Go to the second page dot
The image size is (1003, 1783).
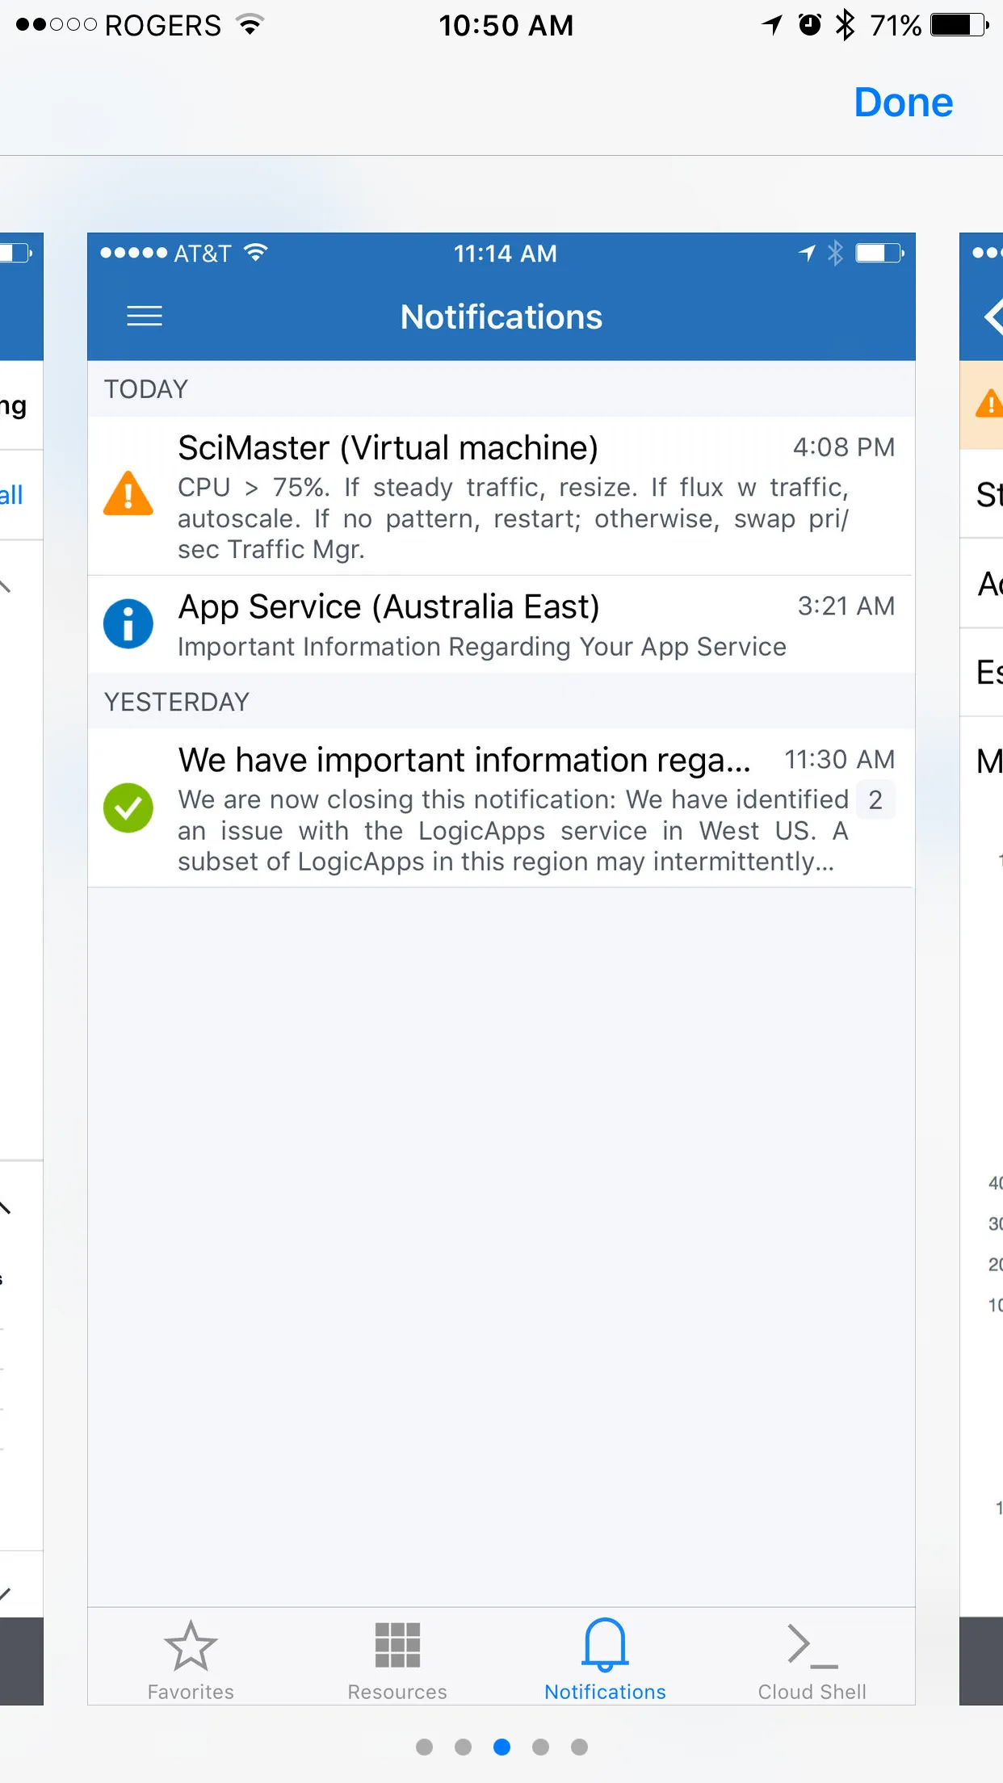pos(463,1747)
